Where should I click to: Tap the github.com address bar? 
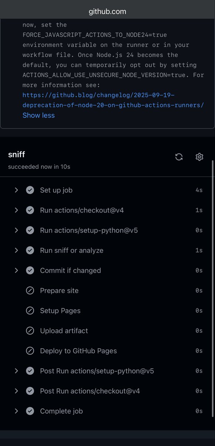point(107,12)
